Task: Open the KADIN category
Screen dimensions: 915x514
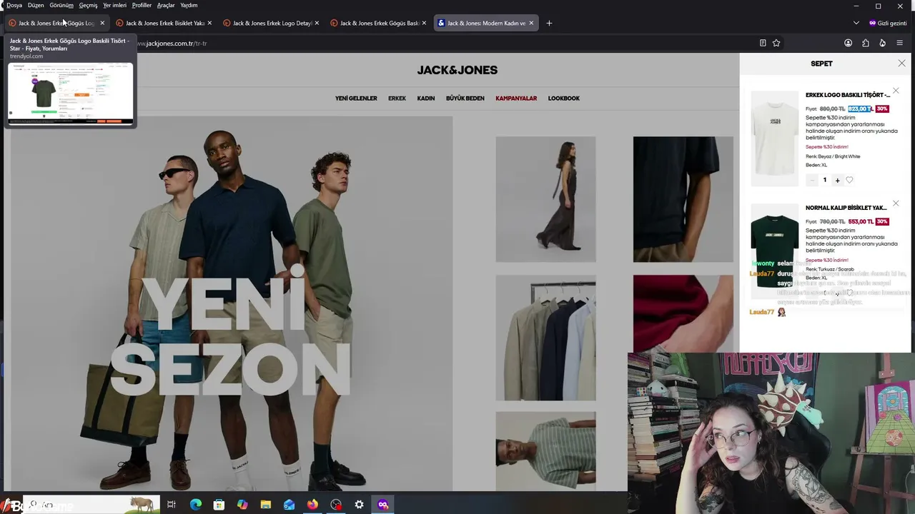Action: (x=426, y=99)
